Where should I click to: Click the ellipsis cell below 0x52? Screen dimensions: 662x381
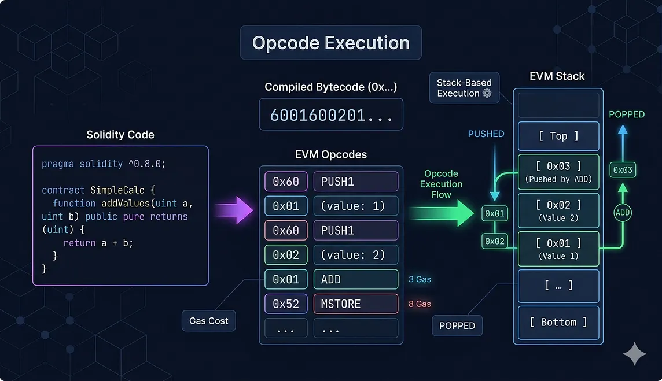coord(286,328)
